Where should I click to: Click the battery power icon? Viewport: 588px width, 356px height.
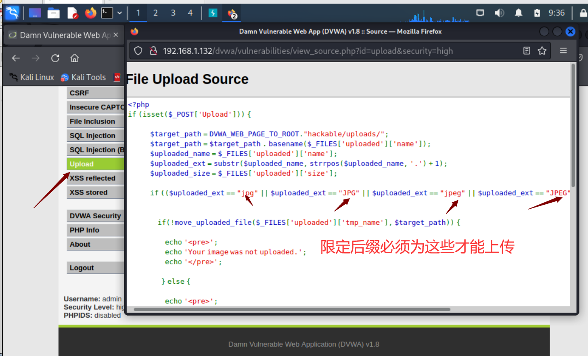pos(537,13)
